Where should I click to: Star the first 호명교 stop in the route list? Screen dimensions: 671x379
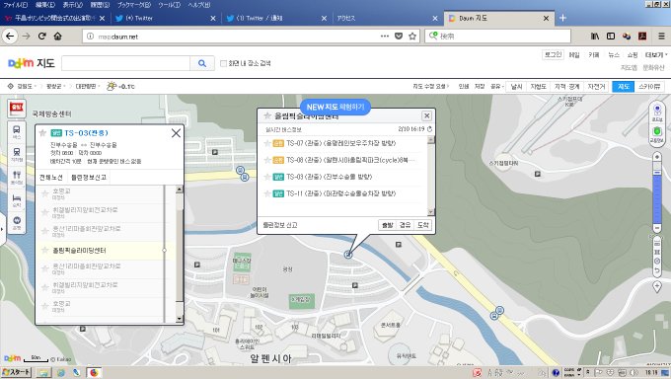click(44, 193)
